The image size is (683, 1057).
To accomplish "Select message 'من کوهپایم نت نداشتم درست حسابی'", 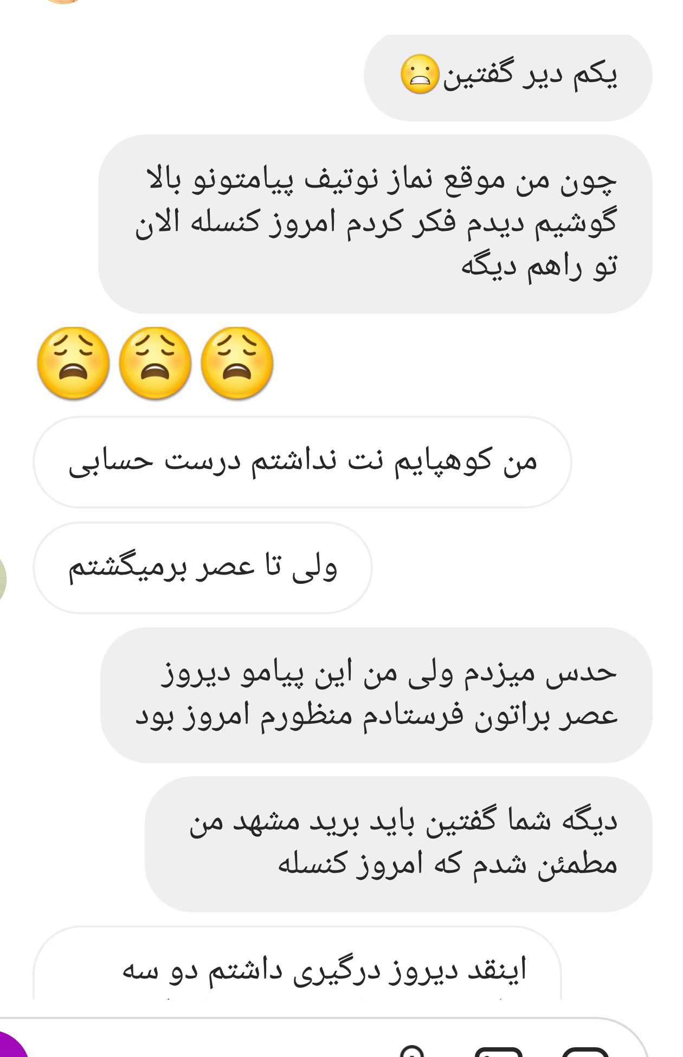I will 302,462.
